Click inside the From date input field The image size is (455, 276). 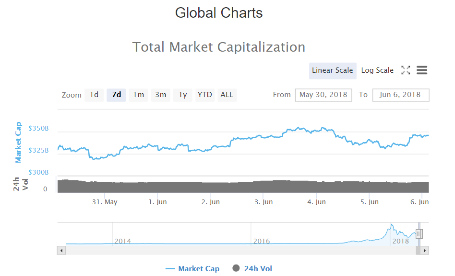point(323,95)
